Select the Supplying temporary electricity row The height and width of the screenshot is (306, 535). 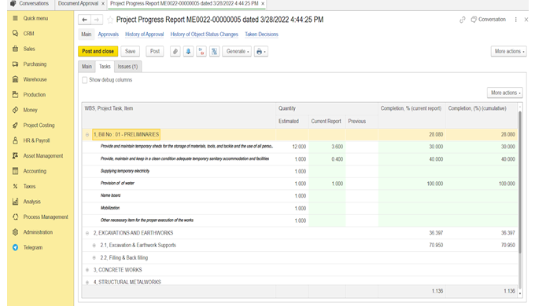(300, 171)
